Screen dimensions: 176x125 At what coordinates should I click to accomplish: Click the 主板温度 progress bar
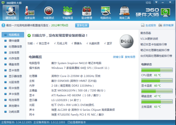(x=157, y=101)
